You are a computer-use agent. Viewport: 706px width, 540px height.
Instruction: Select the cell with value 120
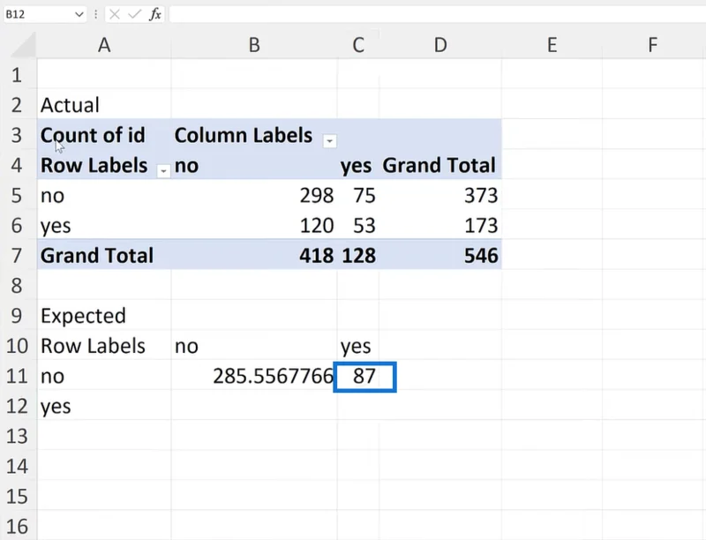coord(254,226)
